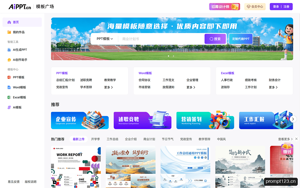This screenshot has height=188, width=300.
Task: Open the 首页 home icon in sidebar
Action: tap(9, 22)
